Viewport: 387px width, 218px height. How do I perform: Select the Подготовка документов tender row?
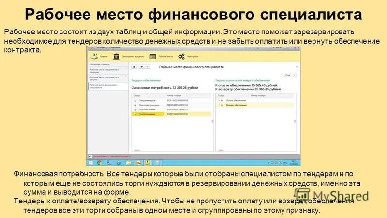(172, 105)
